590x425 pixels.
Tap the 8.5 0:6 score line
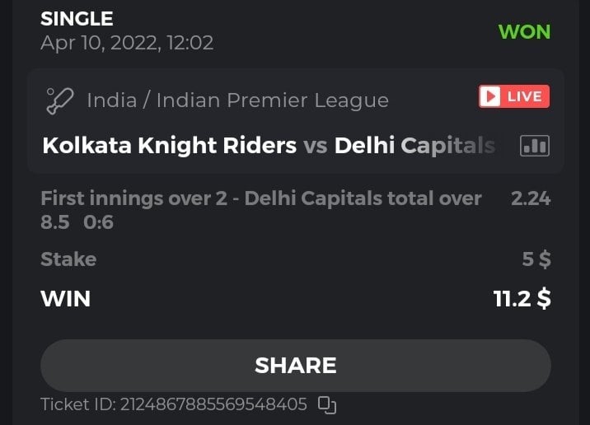[x=77, y=222]
